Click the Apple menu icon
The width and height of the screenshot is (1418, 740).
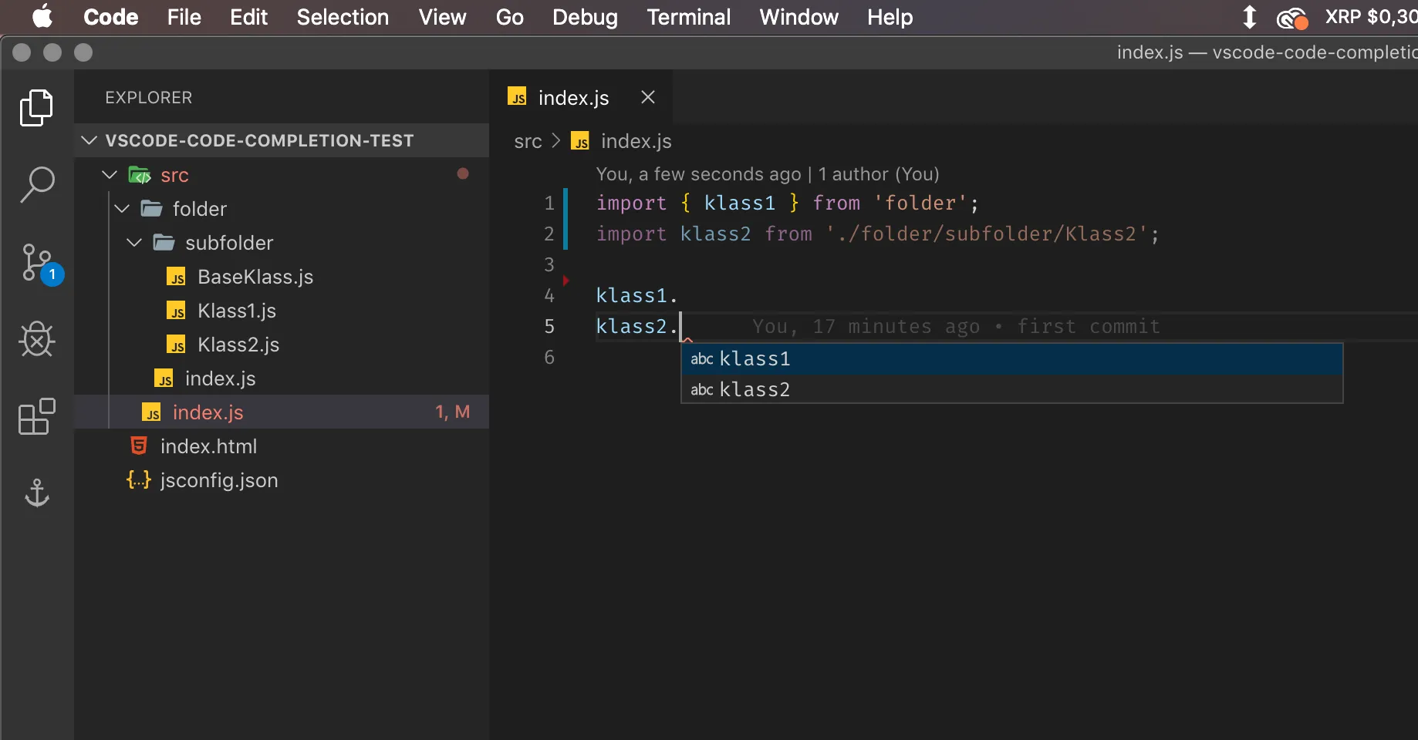(42, 17)
